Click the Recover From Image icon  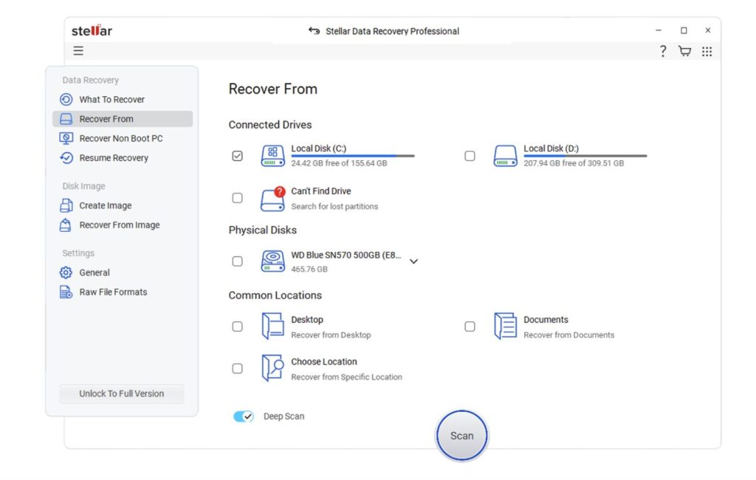66,224
